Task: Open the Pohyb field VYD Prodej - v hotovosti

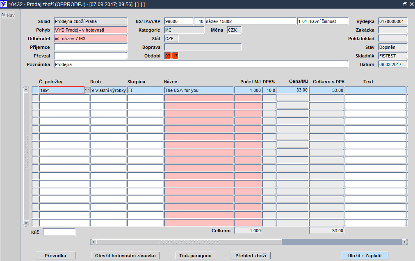Action: pos(91,30)
